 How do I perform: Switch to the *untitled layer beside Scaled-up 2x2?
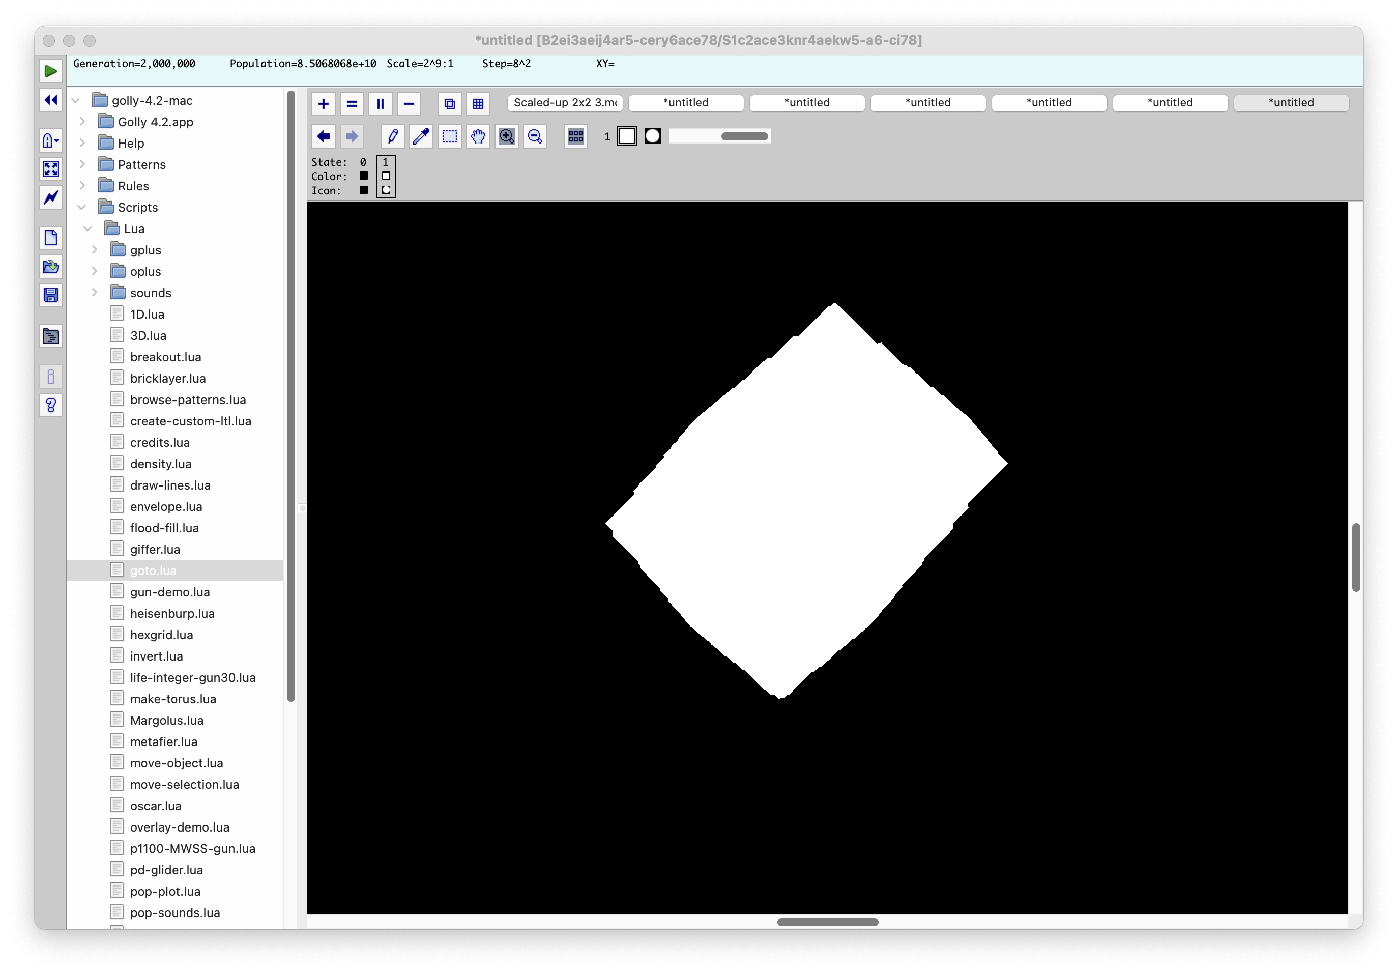coord(686,103)
